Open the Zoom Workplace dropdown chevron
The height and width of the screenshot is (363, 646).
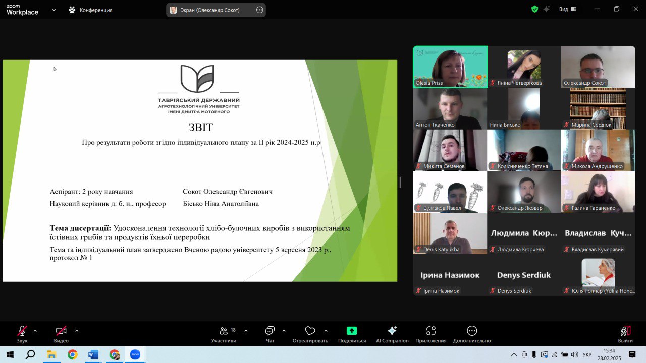[53, 10]
